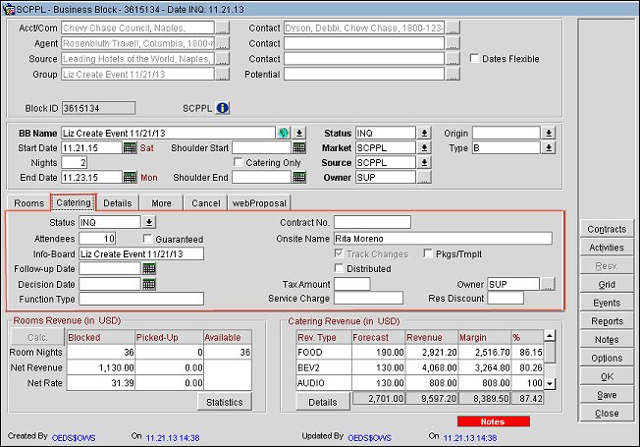640x447 pixels.
Task: Click the globe icon beside BB Name
Action: coord(284,134)
